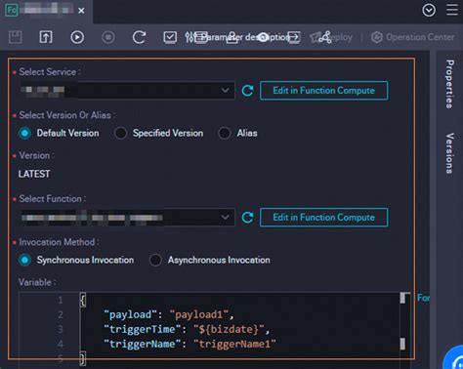Close the Fc node tab
Screen dimensions: 463x369
click(81, 11)
